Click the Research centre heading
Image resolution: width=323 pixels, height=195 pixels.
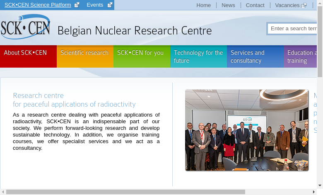[x=74, y=100]
